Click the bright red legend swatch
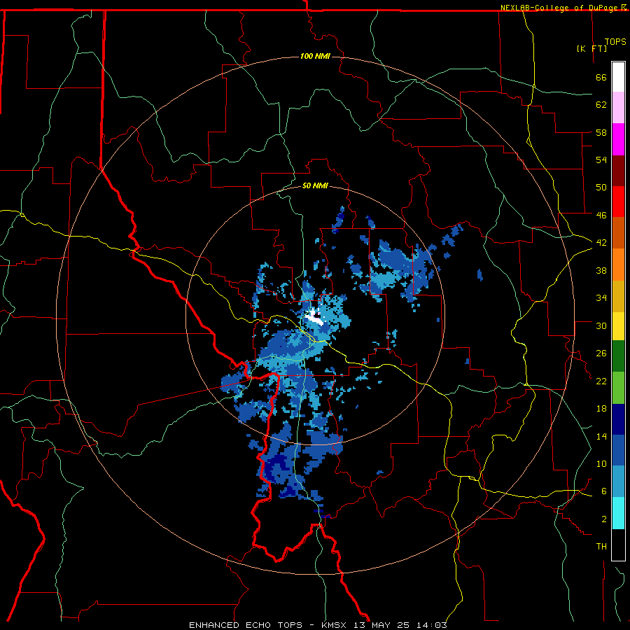The height and width of the screenshot is (630, 630). [x=618, y=202]
